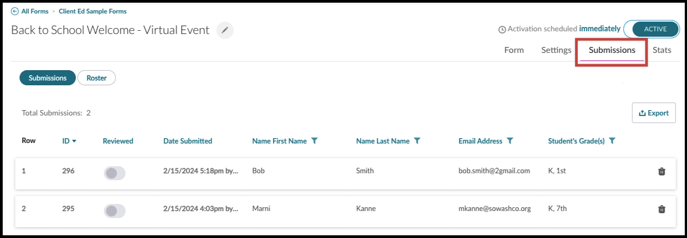
Task: Change activation schedule via 'immediately' link
Action: pos(600,29)
